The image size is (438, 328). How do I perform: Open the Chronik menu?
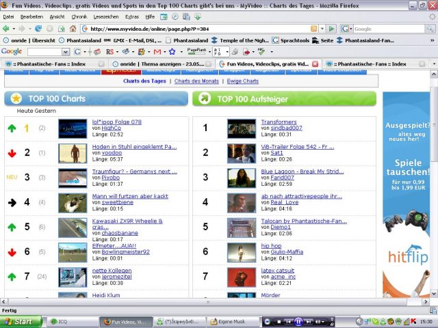tap(79, 16)
